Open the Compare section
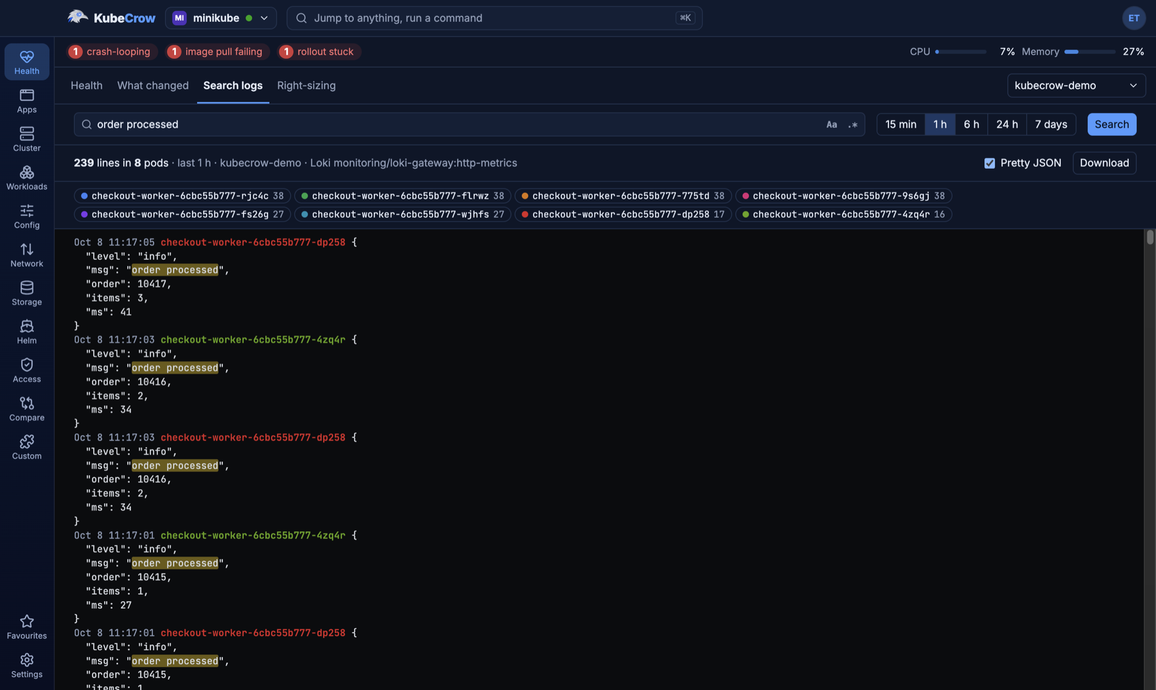1156x690 pixels. pos(27,409)
